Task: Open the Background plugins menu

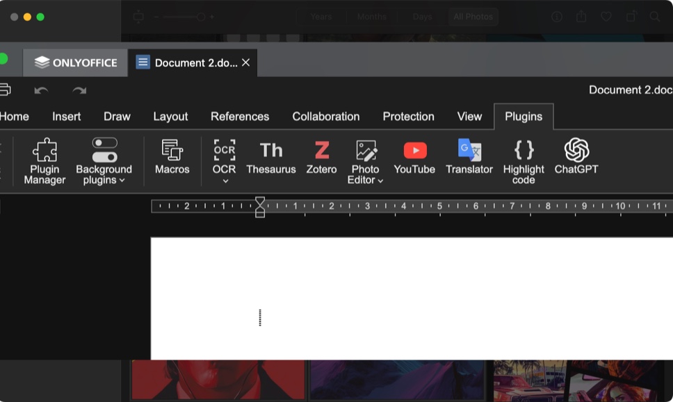Action: (x=104, y=161)
